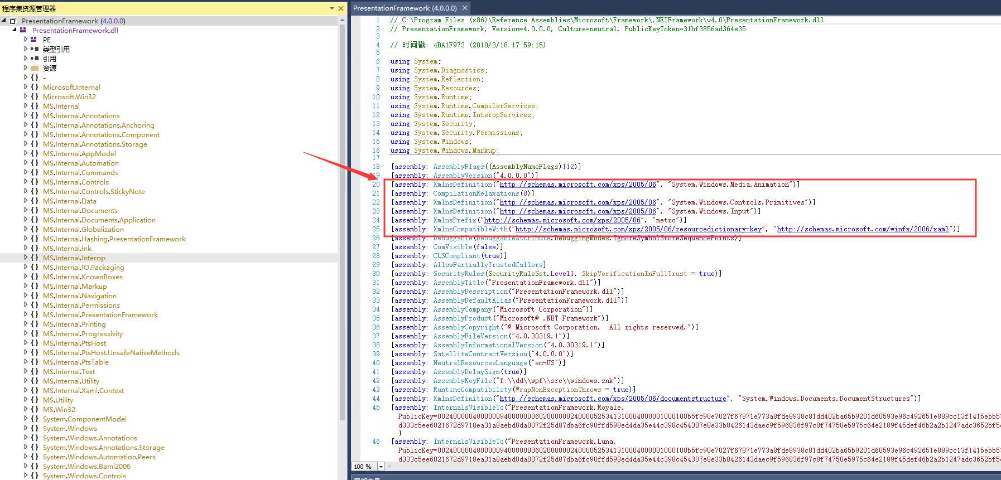Expand the MS.Internal.Navigation namespace
Image resolution: width=1001 pixels, height=480 pixels.
[x=26, y=295]
